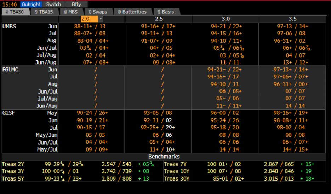The width and height of the screenshot is (331, 194).
Task: Click UMBS Jul 2.0 quote 88-07+ / 08
Action: 90,34
